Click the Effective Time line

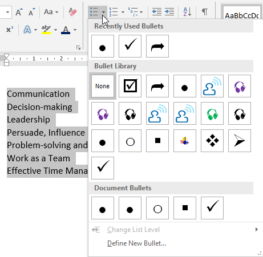pos(47,171)
